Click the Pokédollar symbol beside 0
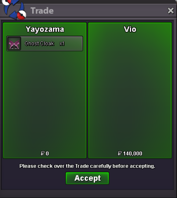Image resolution: width=177 pixels, height=198 pixels. (x=43, y=154)
